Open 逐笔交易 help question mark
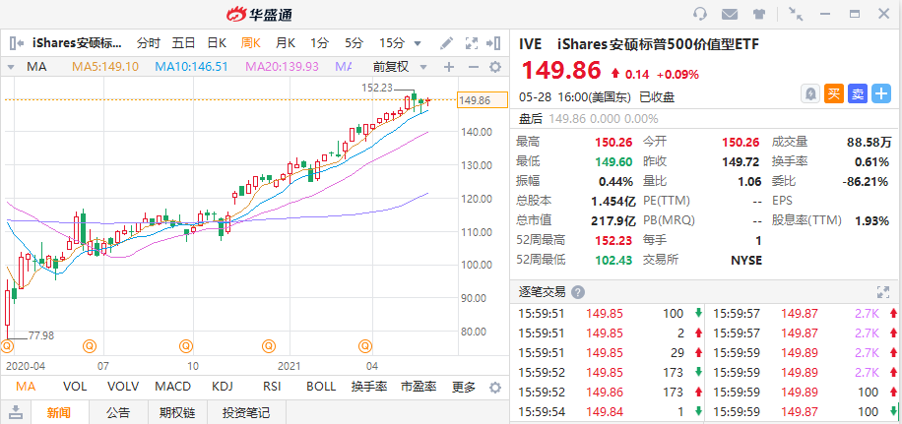 [578, 292]
